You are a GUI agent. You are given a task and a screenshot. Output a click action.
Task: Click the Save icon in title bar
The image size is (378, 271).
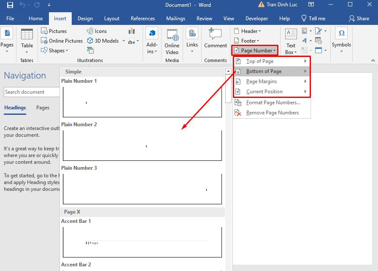[10, 5]
